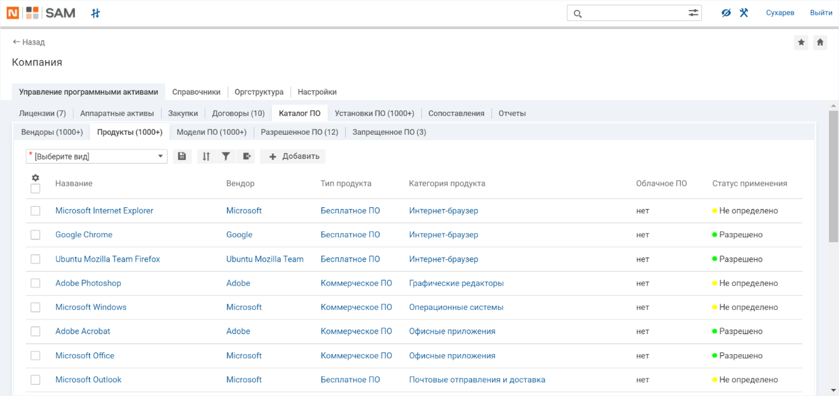Click the export list icon
The width and height of the screenshot is (839, 396).
[246, 156]
